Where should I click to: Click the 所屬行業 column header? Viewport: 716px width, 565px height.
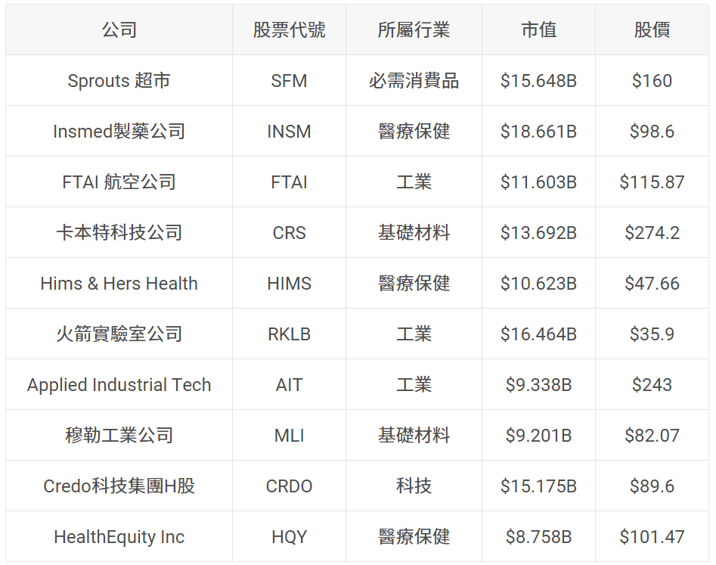tap(414, 30)
